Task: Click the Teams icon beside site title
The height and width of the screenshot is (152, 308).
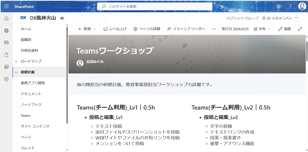Action: (62, 18)
